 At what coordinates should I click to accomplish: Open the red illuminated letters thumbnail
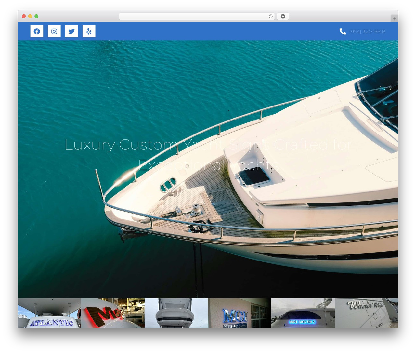[x=113, y=313]
